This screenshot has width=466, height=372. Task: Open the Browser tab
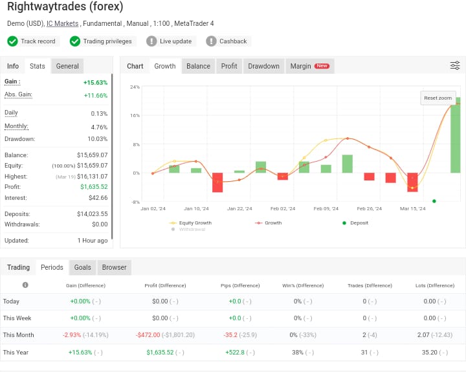click(x=114, y=267)
